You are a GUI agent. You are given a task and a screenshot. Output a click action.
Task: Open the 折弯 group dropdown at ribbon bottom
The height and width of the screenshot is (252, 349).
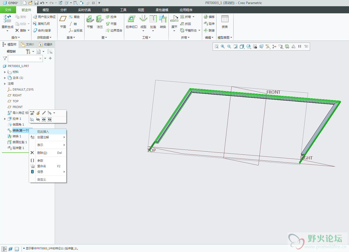point(185,37)
